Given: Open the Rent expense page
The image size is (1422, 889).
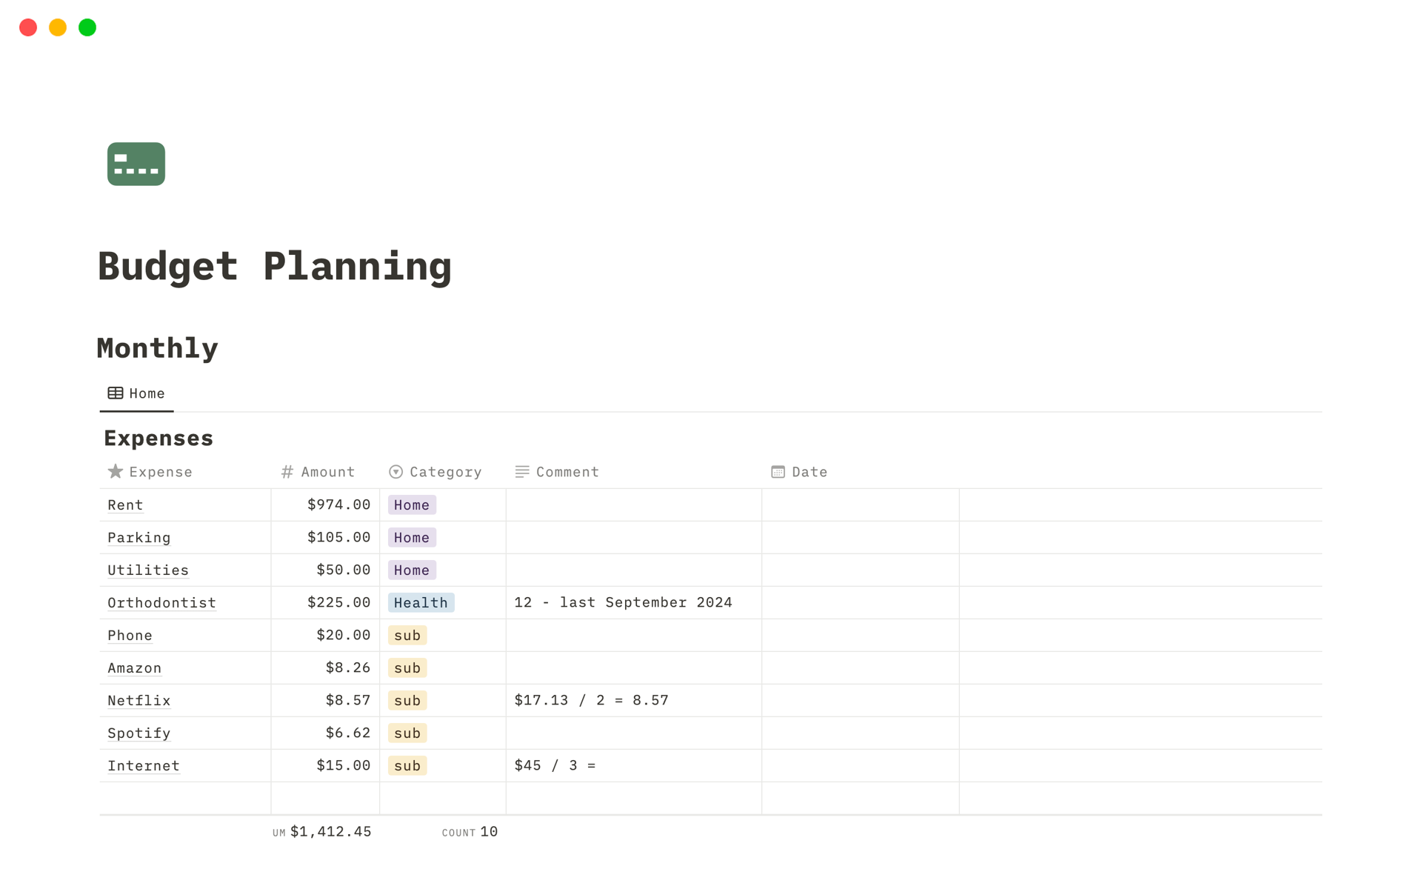Looking at the screenshot, I should 124,505.
